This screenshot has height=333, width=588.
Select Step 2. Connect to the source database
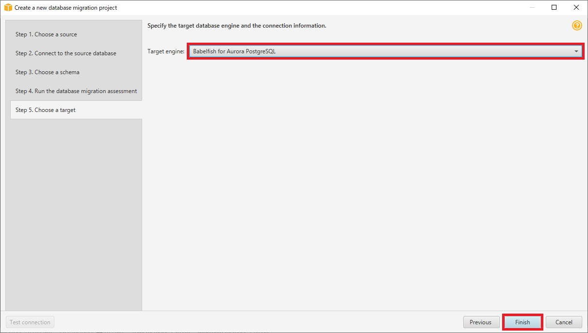(x=65, y=53)
